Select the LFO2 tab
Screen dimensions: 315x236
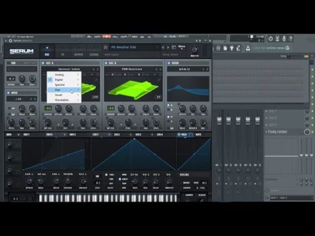point(117,134)
